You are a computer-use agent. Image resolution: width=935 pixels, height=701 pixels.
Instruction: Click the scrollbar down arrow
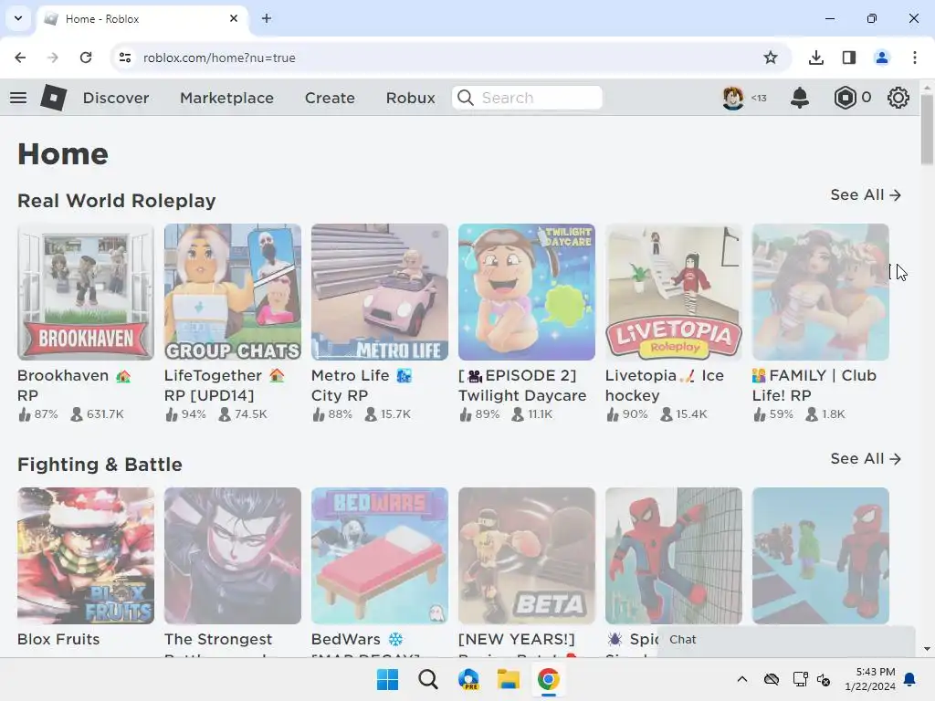tap(927, 649)
